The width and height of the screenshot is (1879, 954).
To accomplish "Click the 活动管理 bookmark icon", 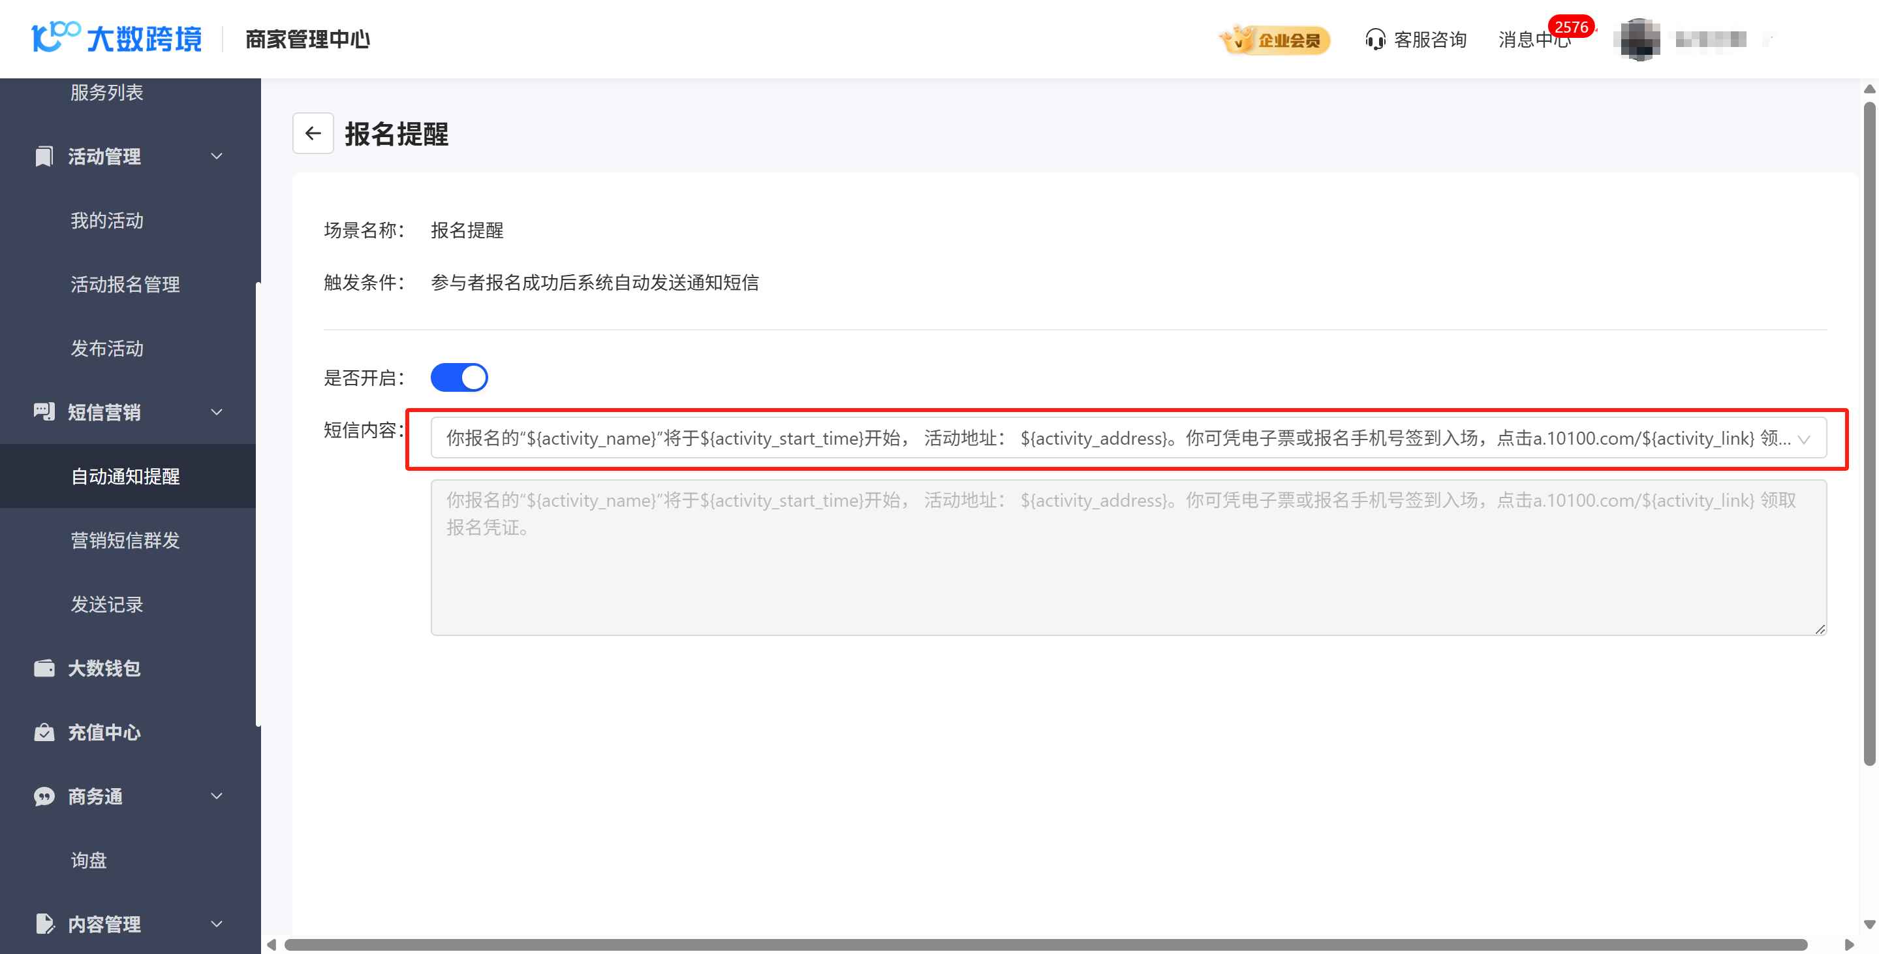I will click(x=44, y=156).
